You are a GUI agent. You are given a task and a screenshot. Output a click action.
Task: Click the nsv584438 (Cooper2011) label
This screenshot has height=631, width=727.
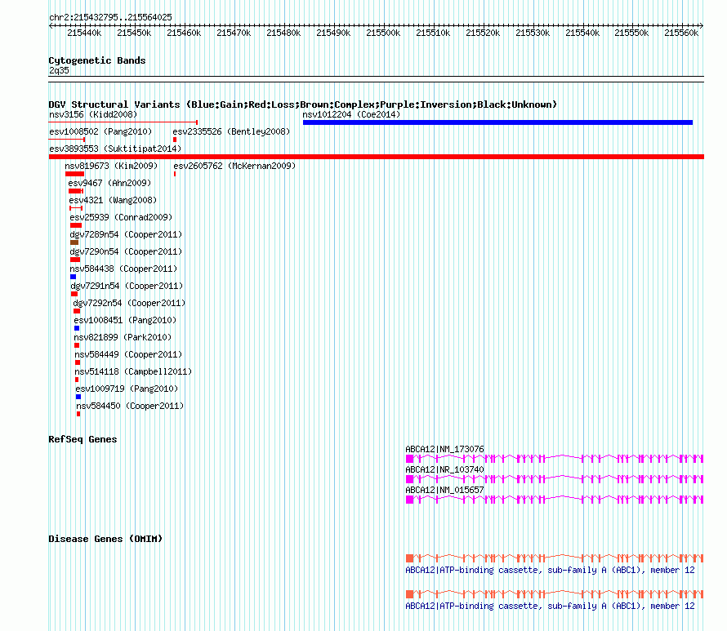pyautogui.click(x=123, y=269)
